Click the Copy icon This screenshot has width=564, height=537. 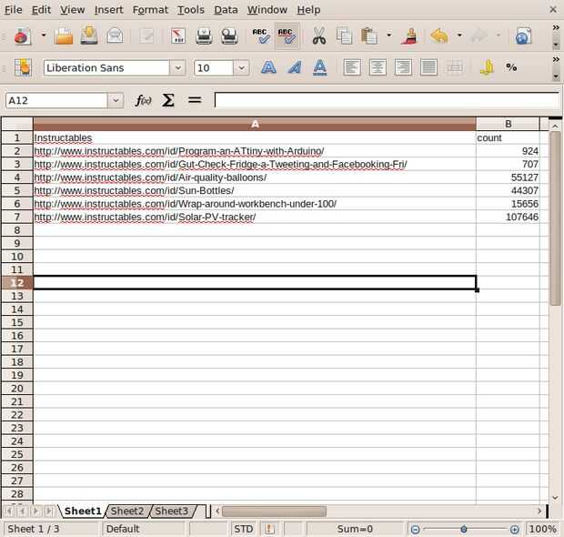pyautogui.click(x=344, y=36)
